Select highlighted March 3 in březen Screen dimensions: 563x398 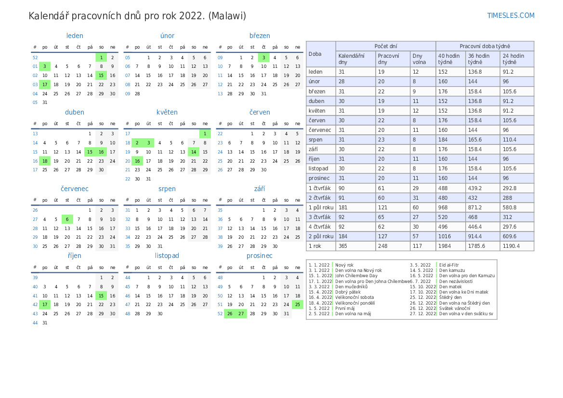263,57
